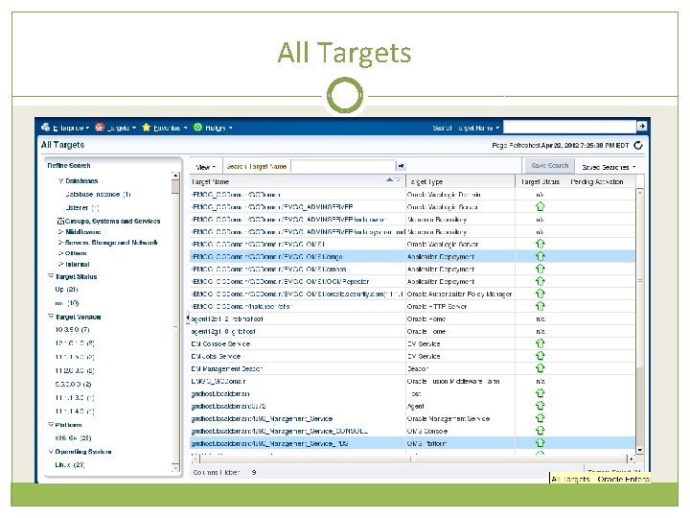The width and height of the screenshot is (690, 518).
Task: Click the Target Status column header
Action: pos(540,181)
